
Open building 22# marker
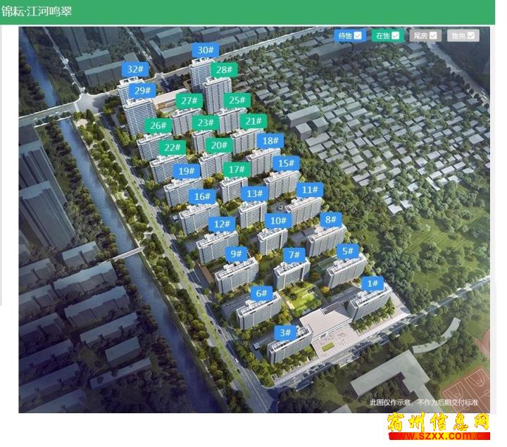tap(172, 148)
